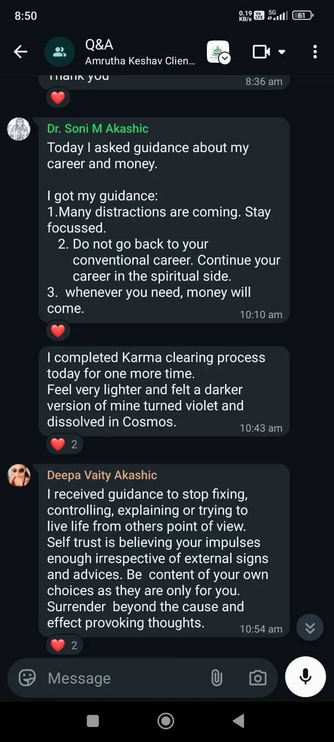Tap the microphone voice message button
This screenshot has width=334, height=742.
305,677
